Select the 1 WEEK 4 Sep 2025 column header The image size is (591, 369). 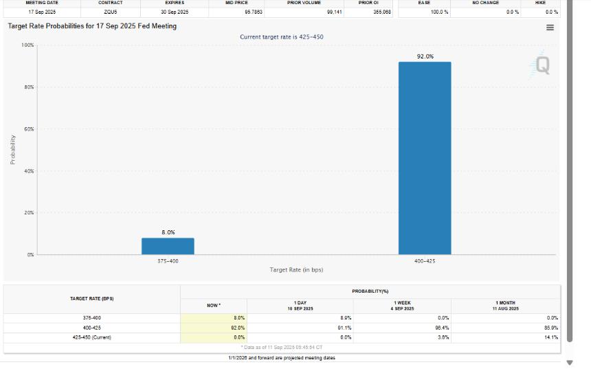tap(403, 306)
